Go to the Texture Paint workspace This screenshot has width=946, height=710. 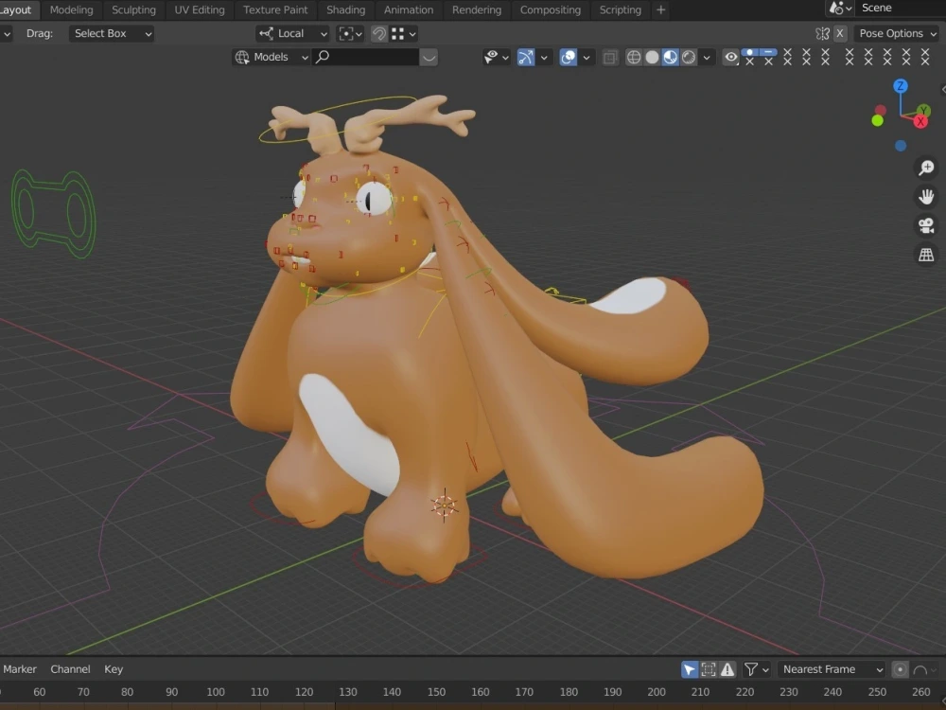pyautogui.click(x=275, y=9)
